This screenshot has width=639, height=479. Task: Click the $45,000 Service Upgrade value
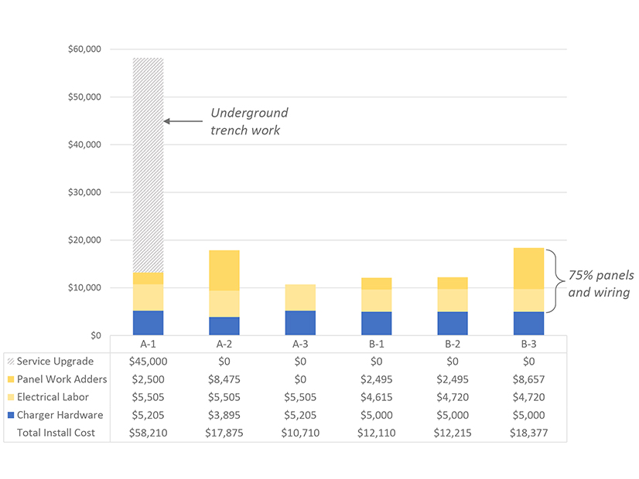(147, 362)
